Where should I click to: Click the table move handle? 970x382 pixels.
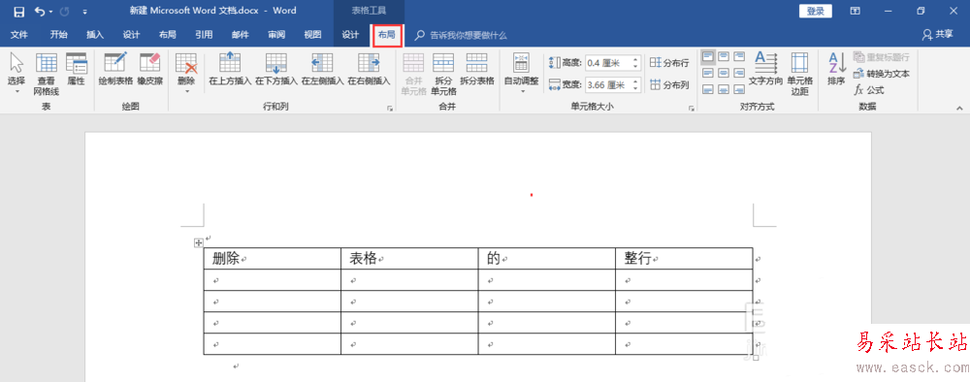pyautogui.click(x=199, y=243)
